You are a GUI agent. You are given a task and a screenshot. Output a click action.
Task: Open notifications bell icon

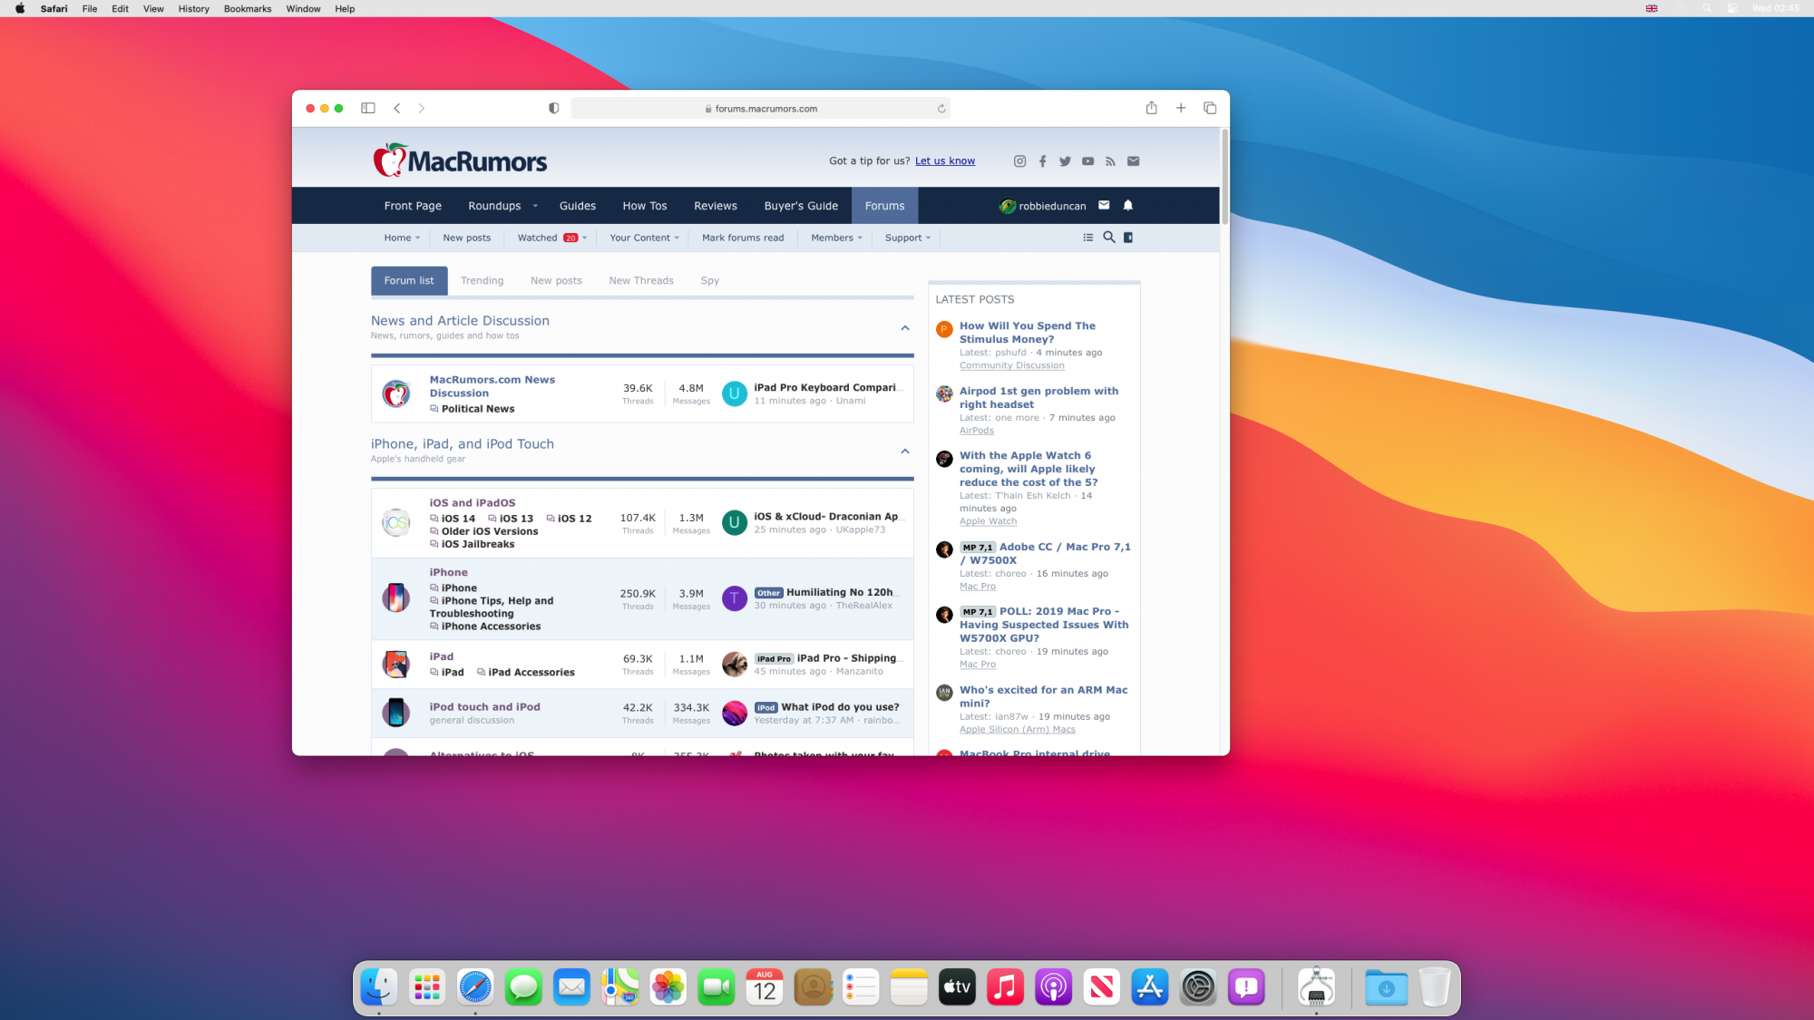1128,206
